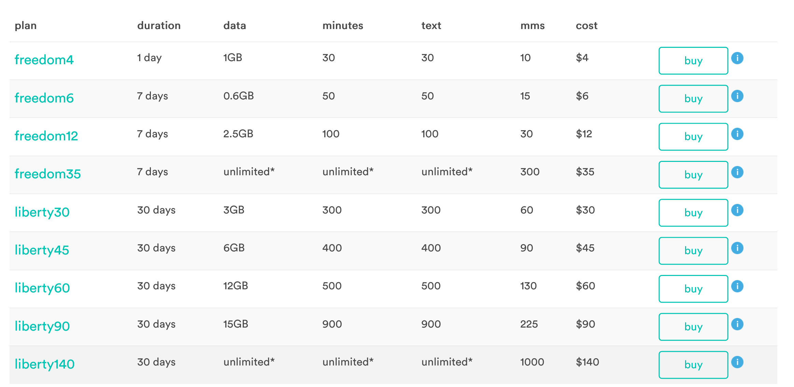The height and width of the screenshot is (387, 794).
Task: Click the duration column header
Action: coord(159,25)
